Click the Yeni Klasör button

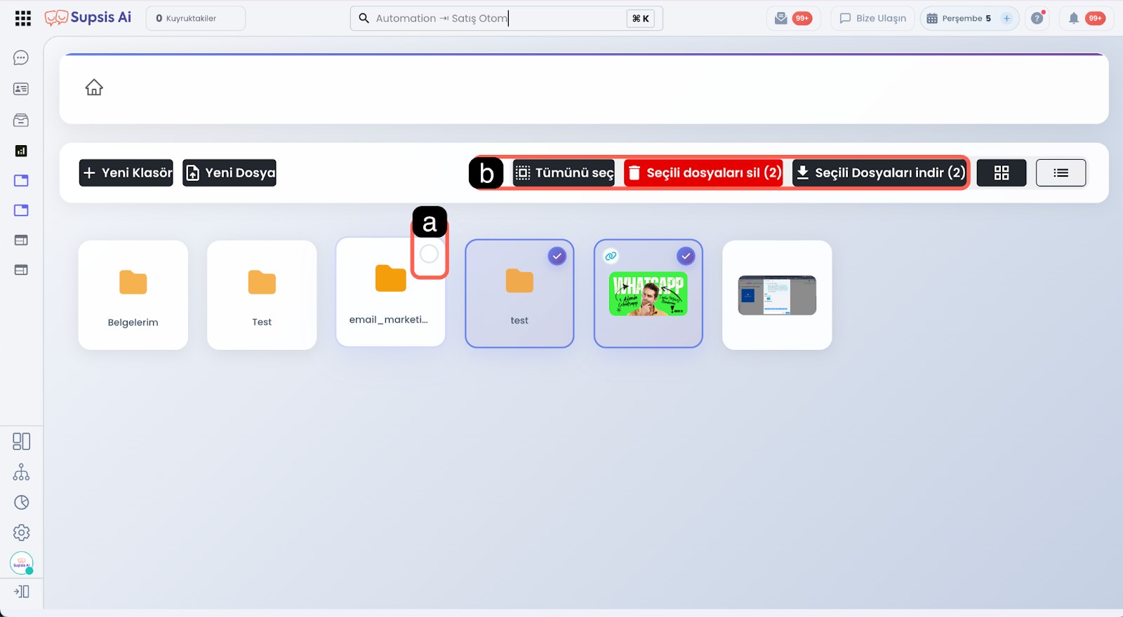126,173
